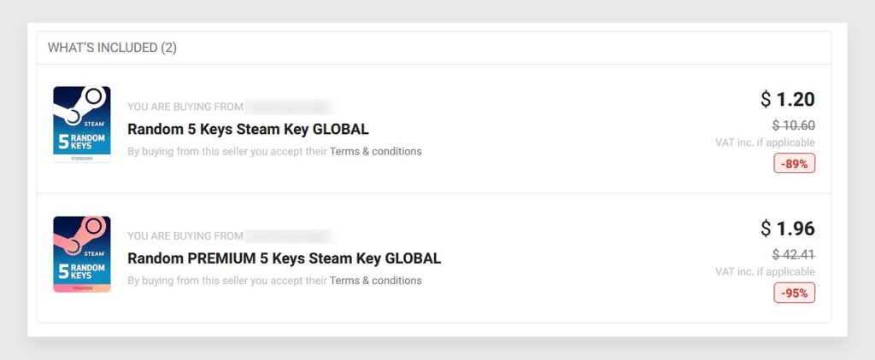Click YOU ARE BUYING FROM label of PREMIUM item
The image size is (875, 360).
185,235
